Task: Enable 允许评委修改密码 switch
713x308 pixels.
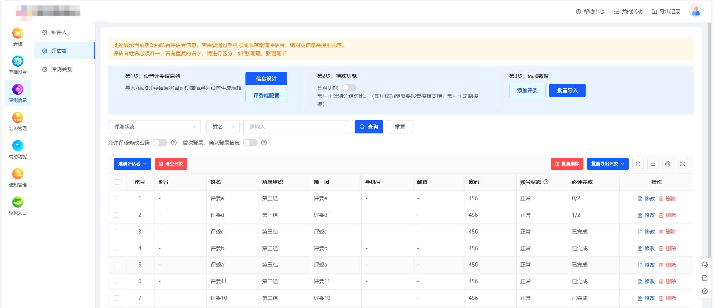Action: tap(160, 143)
